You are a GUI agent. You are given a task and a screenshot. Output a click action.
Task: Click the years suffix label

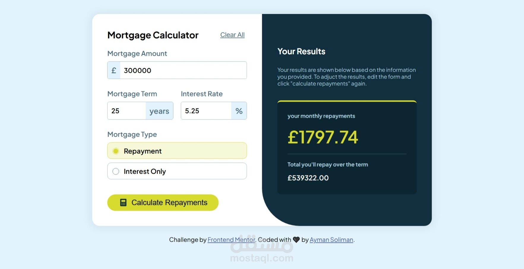pos(159,111)
